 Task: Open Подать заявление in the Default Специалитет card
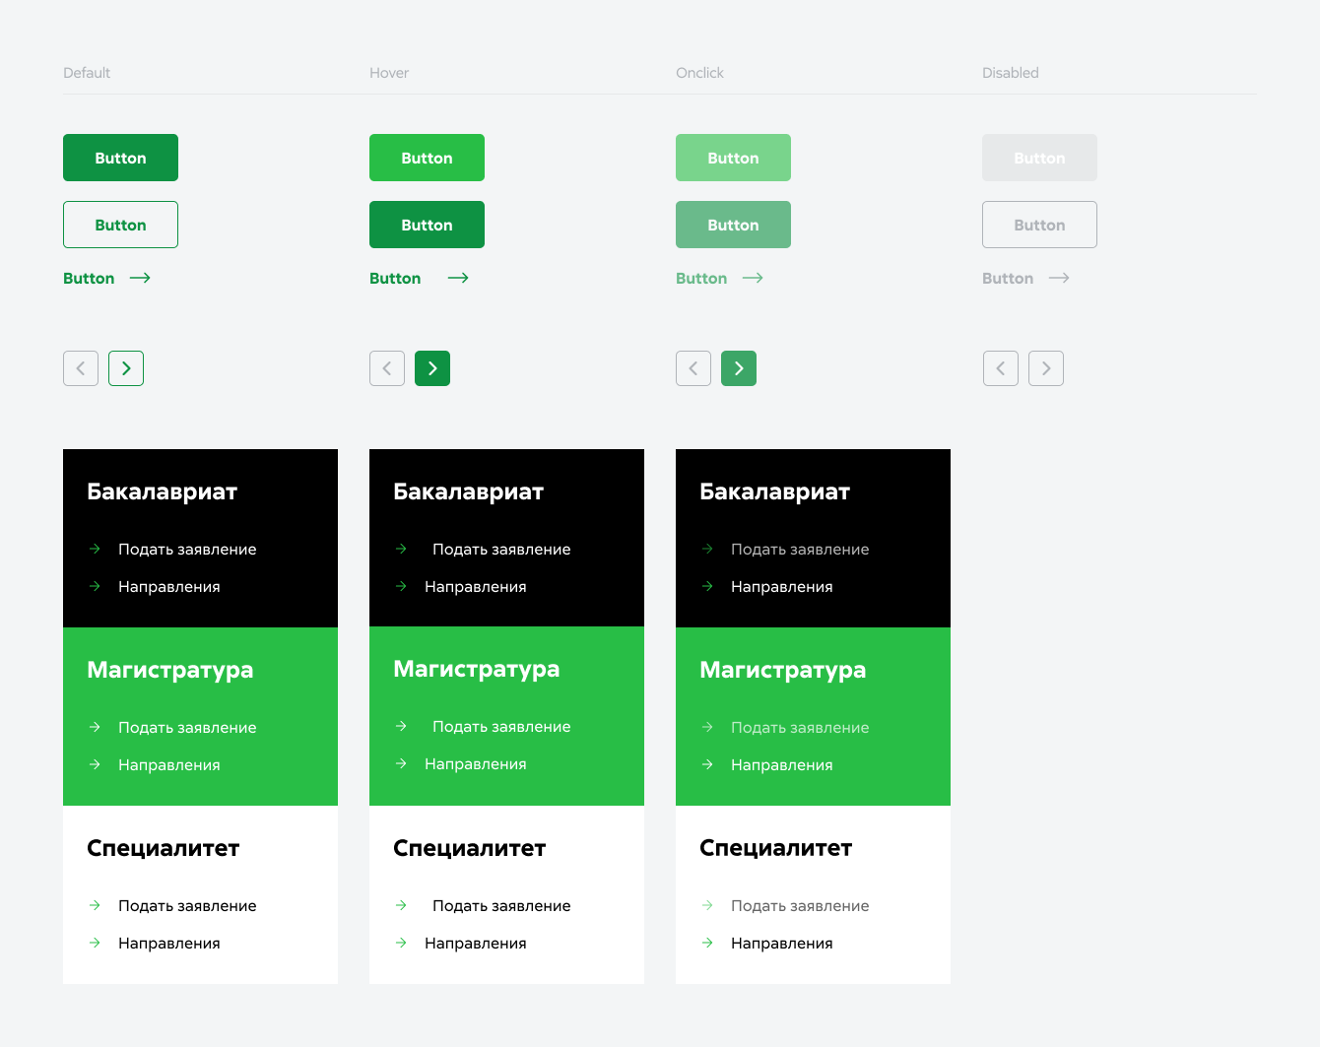click(x=187, y=906)
